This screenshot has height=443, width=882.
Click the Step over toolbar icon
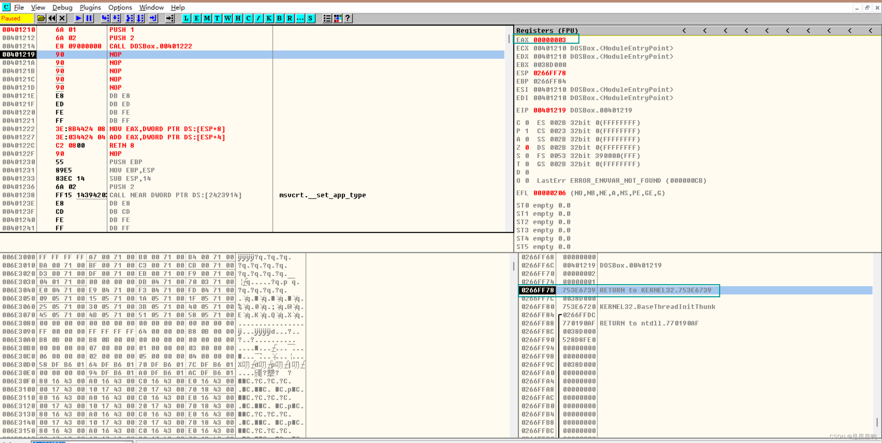[116, 18]
